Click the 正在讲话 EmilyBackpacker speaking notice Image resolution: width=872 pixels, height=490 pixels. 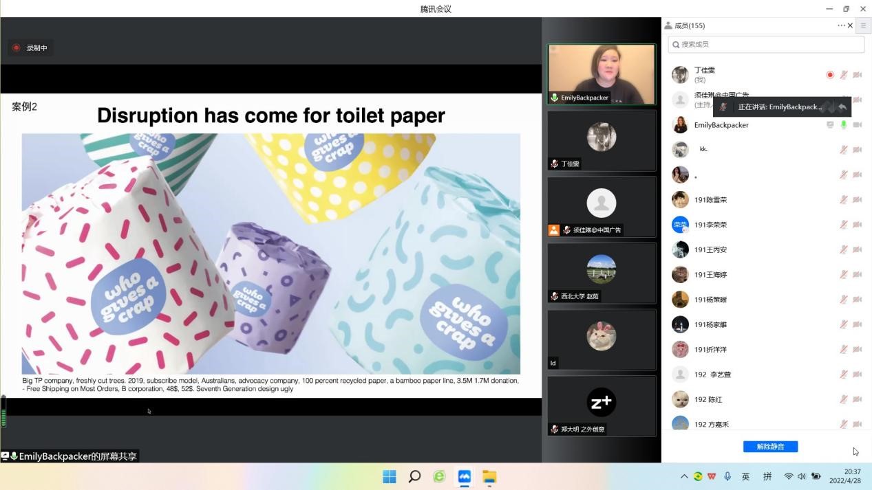tap(782, 107)
